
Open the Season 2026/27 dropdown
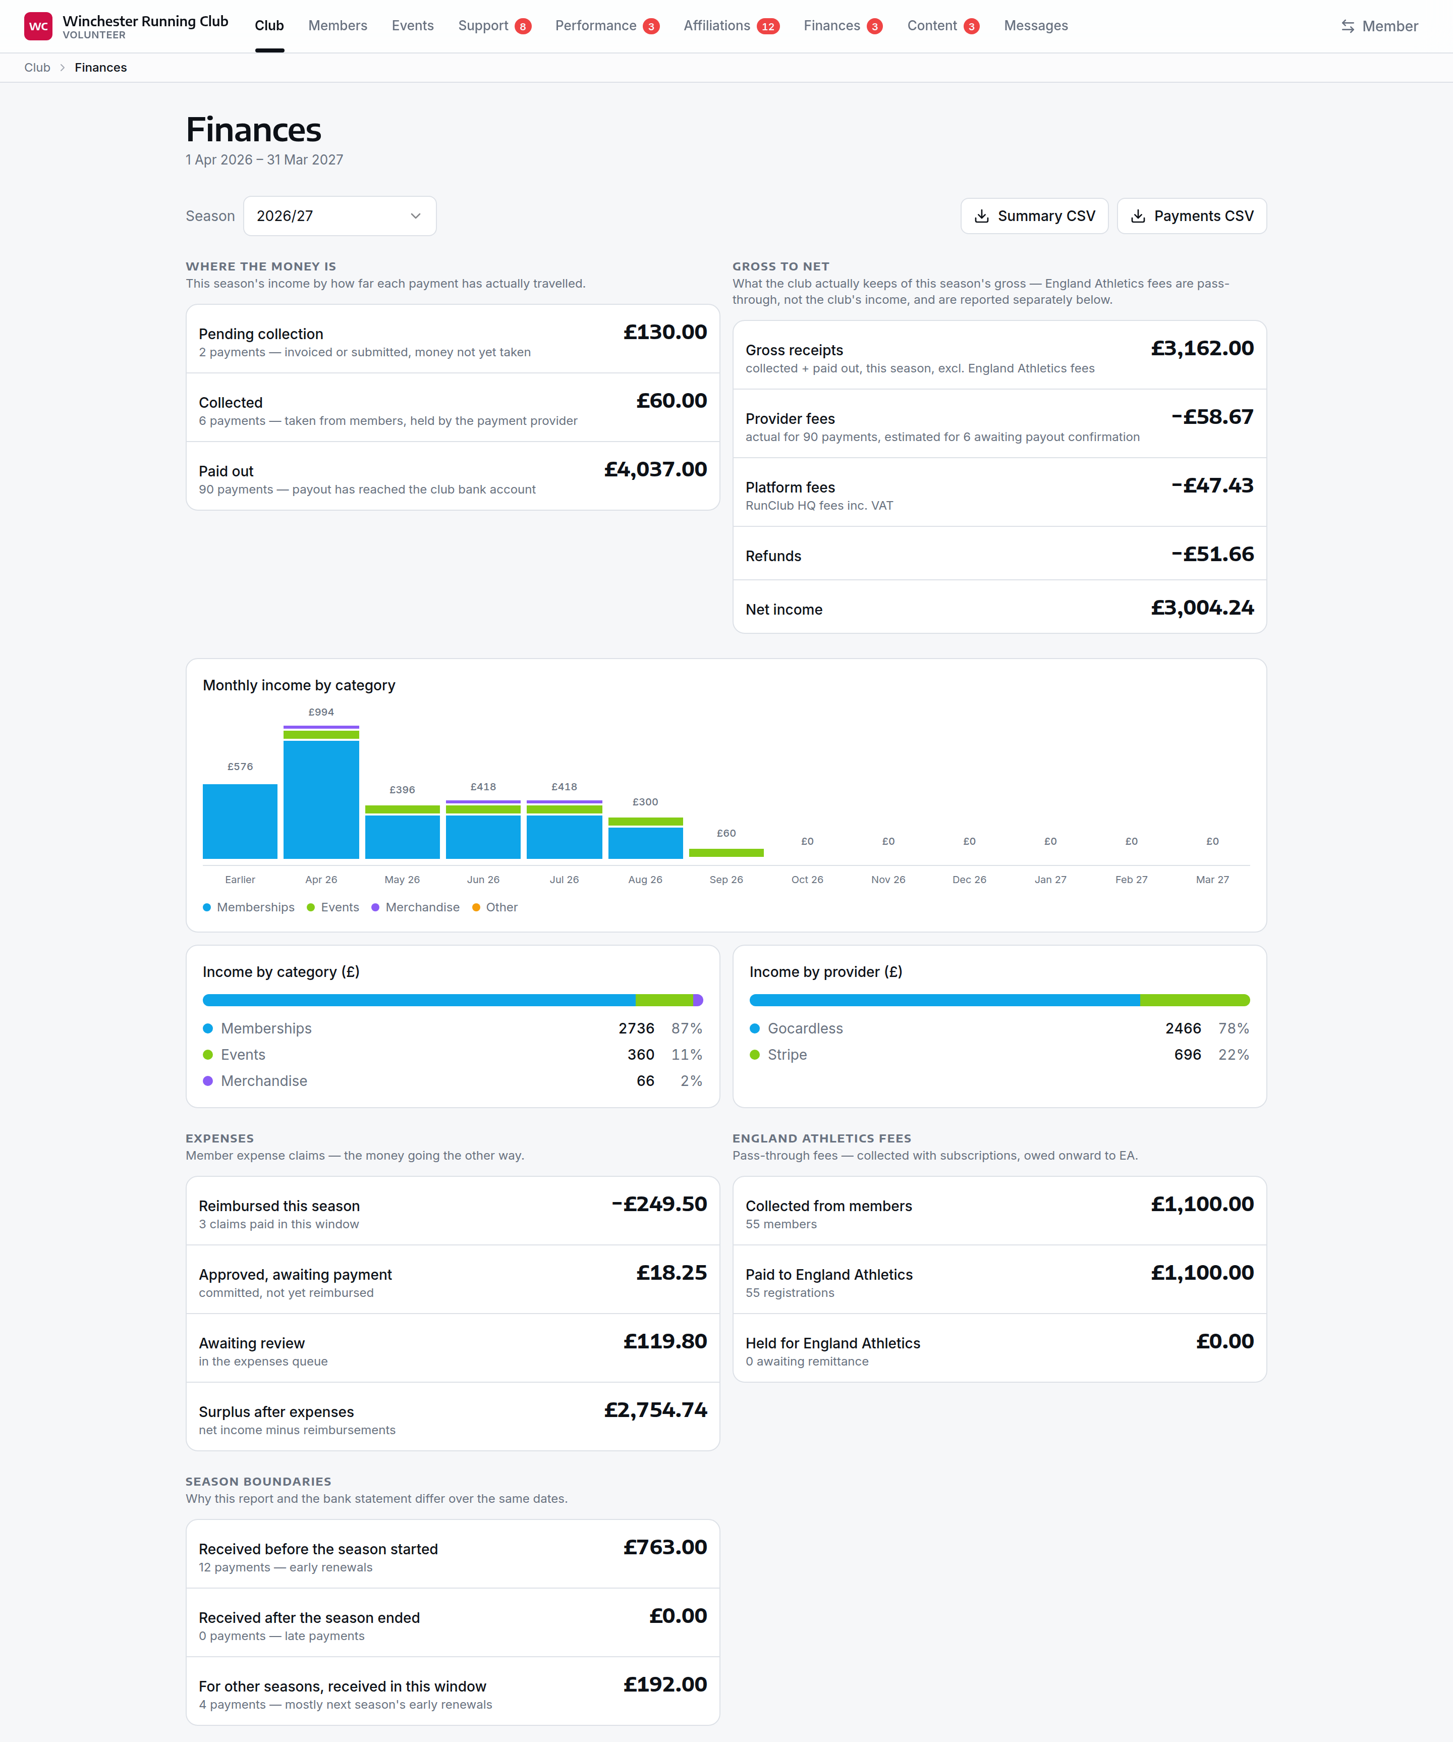pos(339,215)
